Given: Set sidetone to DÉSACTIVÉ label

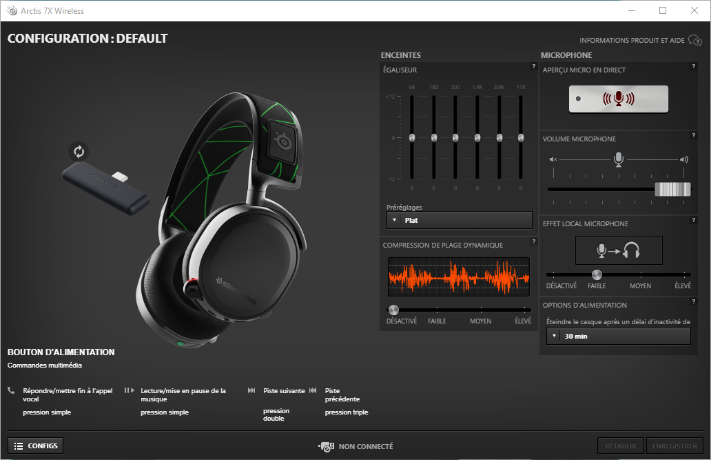Looking at the screenshot, I should (x=561, y=286).
